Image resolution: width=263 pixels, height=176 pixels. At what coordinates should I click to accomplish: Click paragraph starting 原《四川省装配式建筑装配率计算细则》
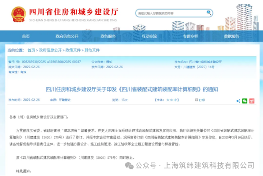click(75, 157)
